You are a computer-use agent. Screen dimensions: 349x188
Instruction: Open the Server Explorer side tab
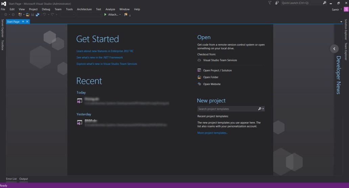point(2,28)
